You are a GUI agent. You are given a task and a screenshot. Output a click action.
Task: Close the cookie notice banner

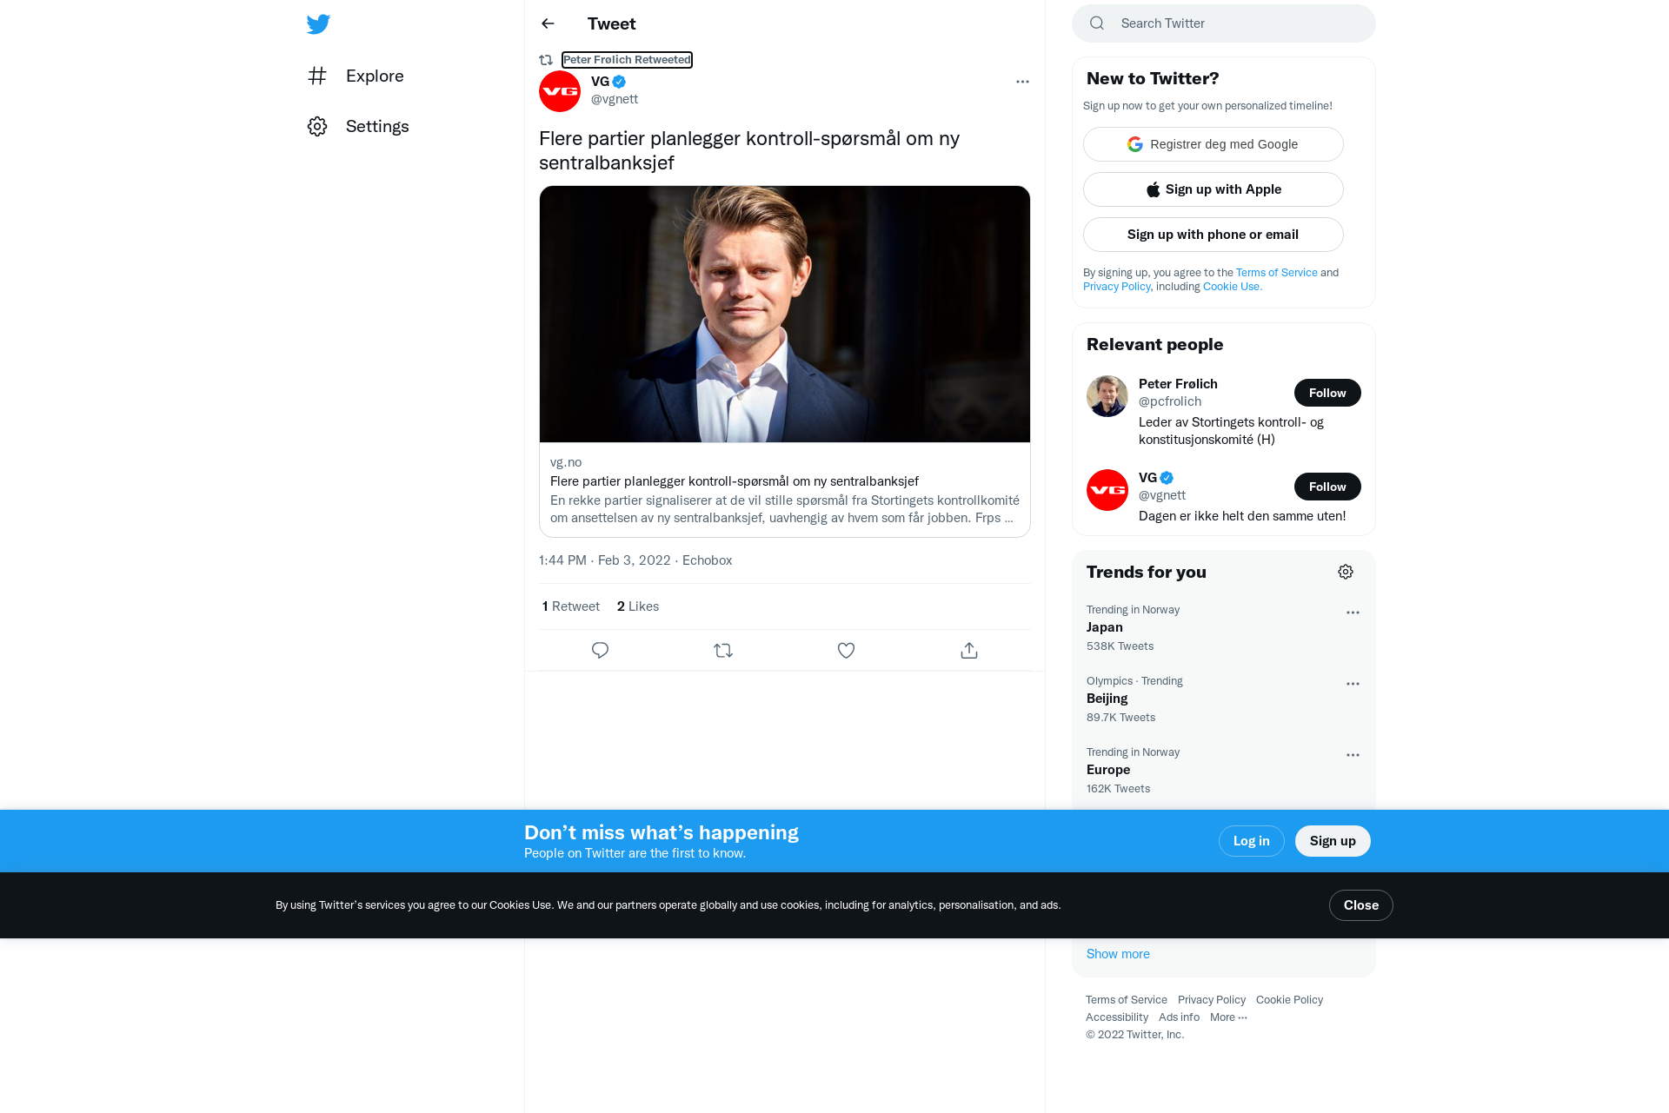(x=1360, y=905)
